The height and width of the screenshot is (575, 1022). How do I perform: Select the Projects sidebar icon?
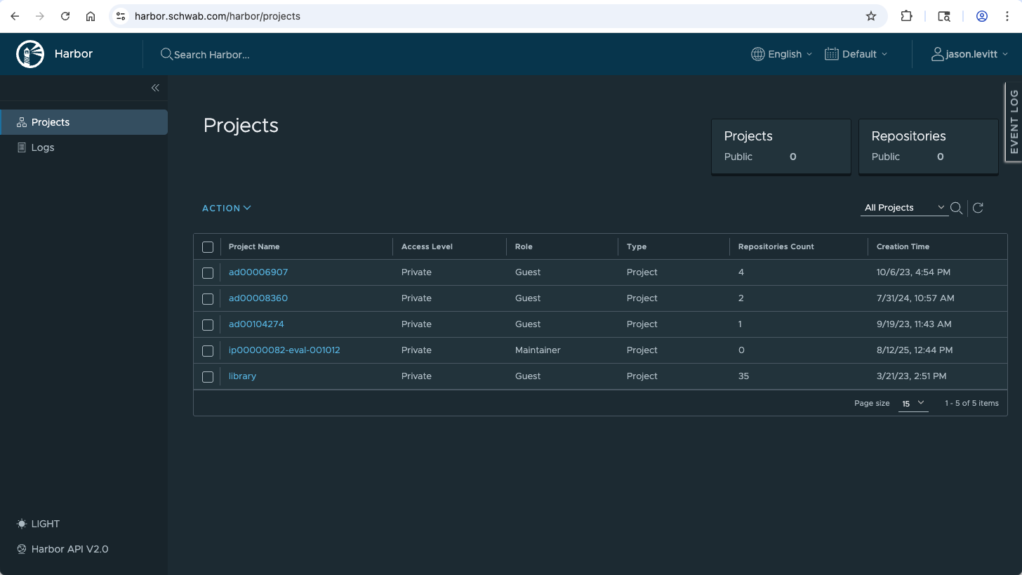(x=21, y=121)
